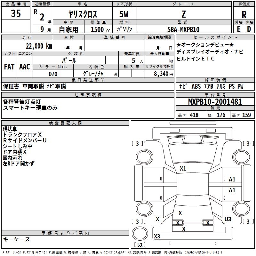Click ビルトインETC text
Screen dimensions: 256x256
click(x=196, y=59)
